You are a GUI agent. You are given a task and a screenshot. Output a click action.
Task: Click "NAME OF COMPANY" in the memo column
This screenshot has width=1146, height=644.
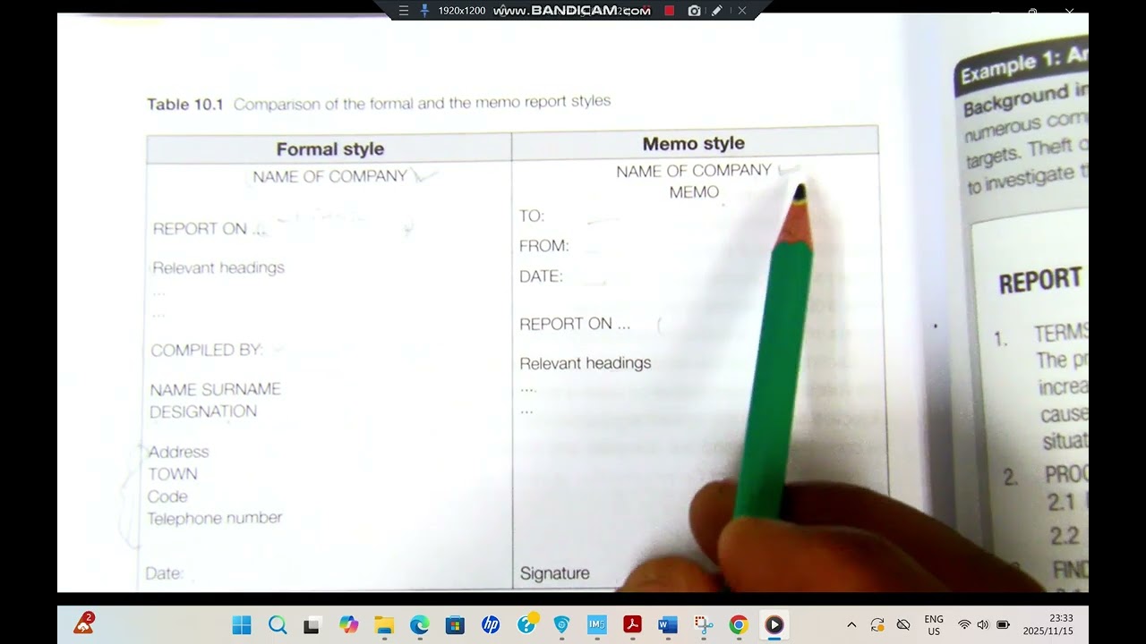[694, 170]
